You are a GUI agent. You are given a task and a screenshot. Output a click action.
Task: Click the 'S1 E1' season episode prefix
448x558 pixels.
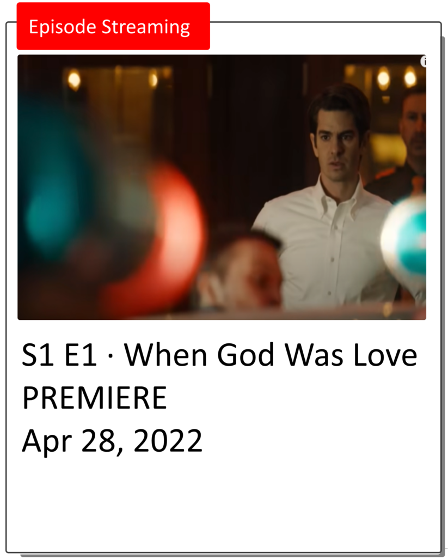(x=59, y=355)
